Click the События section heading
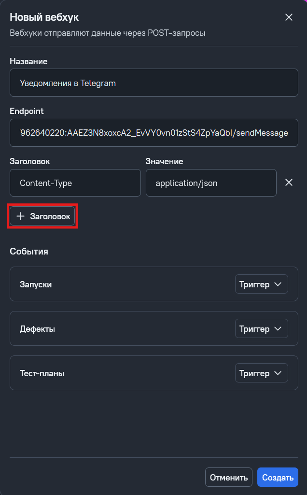This screenshot has height=495, width=307. point(29,251)
